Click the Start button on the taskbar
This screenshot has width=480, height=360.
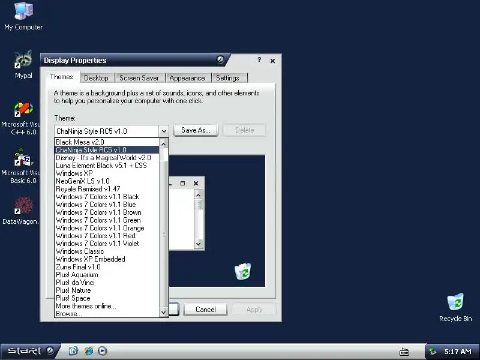(30, 351)
